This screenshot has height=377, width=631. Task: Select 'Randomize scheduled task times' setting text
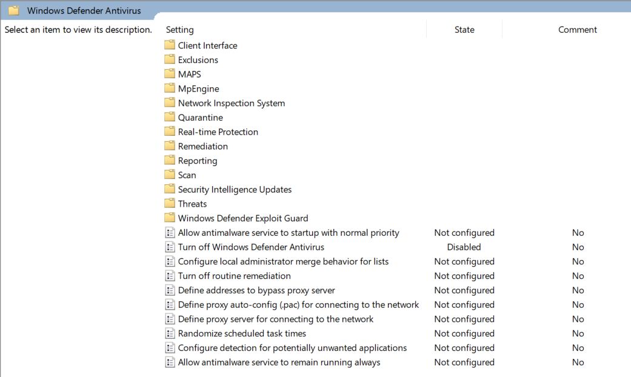click(x=242, y=333)
